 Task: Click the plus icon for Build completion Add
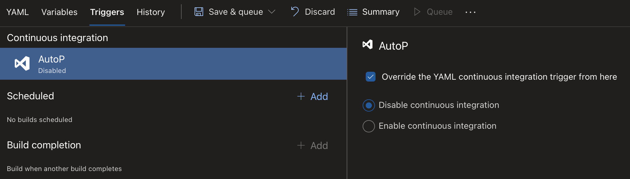(301, 145)
